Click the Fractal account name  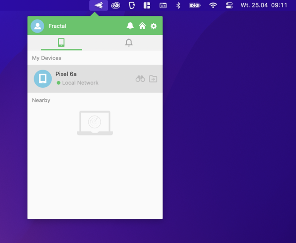coord(57,26)
